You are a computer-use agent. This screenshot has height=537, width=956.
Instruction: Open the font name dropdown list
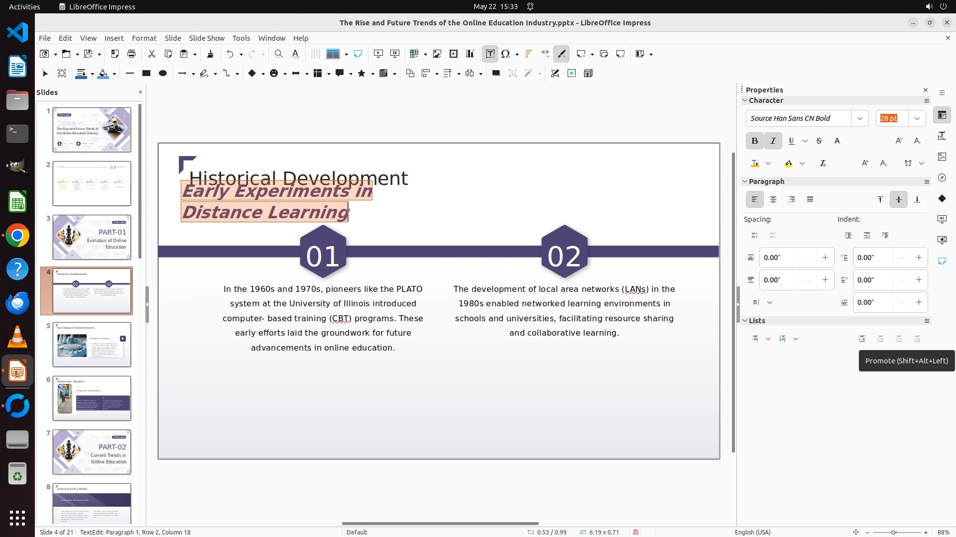coord(859,118)
